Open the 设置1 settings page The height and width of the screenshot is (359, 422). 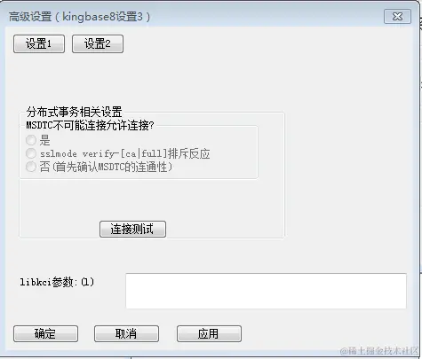pos(39,44)
